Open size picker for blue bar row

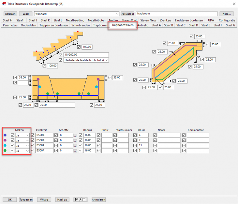[76, 135]
